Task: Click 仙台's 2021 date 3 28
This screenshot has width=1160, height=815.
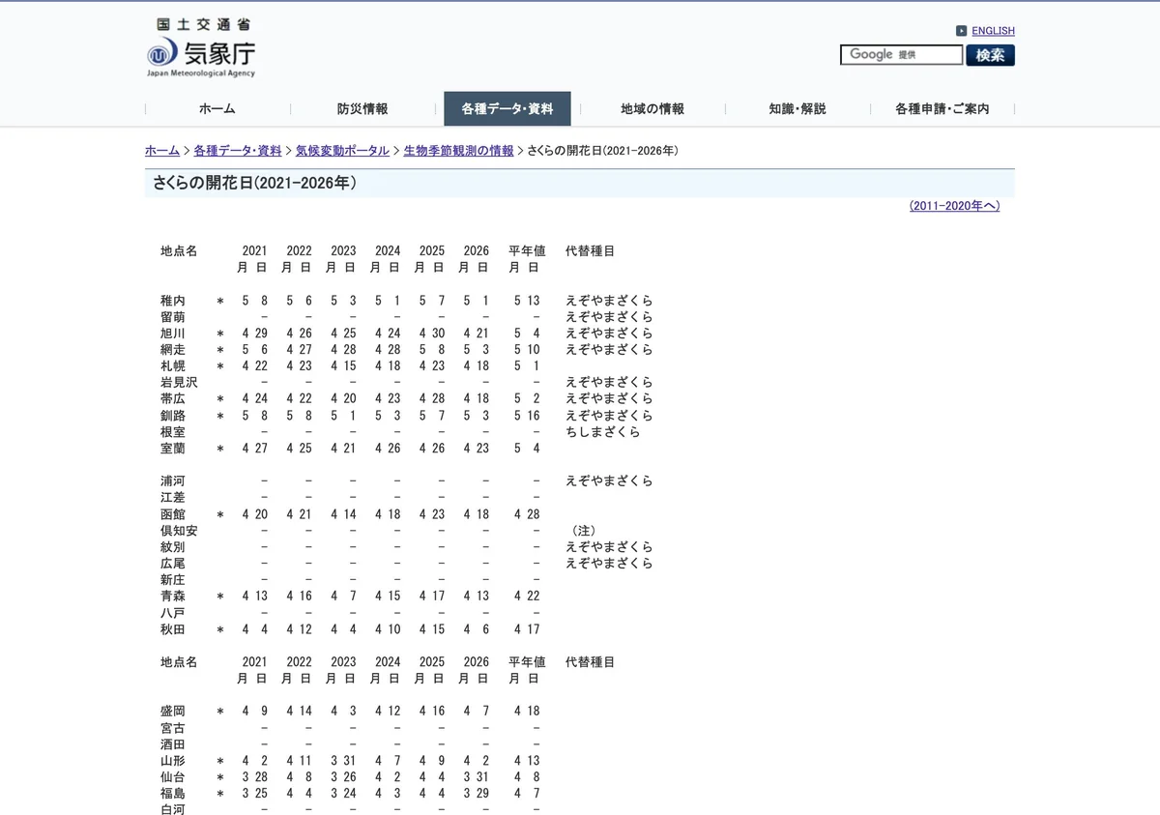Action: pos(255,777)
